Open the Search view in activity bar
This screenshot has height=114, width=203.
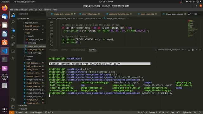13,22
